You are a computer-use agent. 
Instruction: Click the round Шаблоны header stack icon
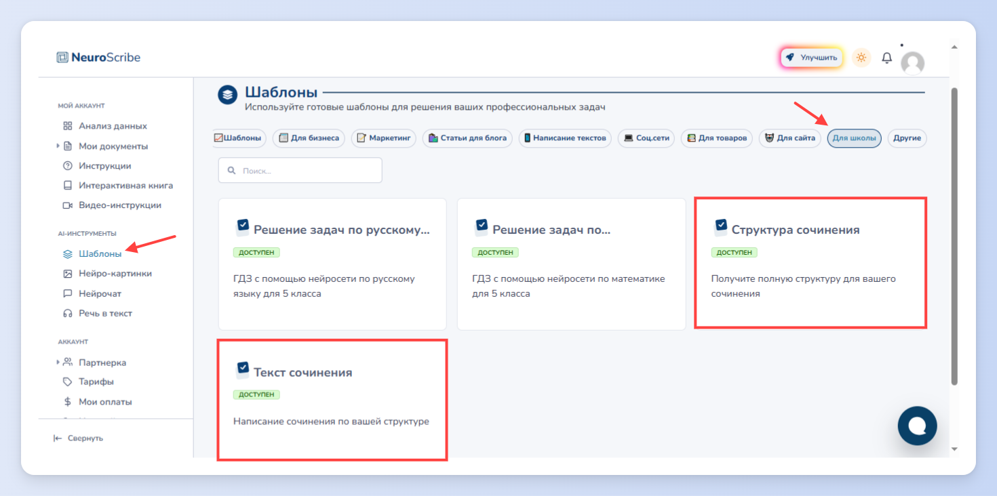tap(227, 94)
